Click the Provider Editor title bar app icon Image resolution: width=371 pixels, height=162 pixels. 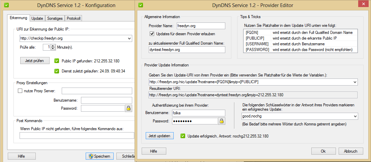(141, 5)
